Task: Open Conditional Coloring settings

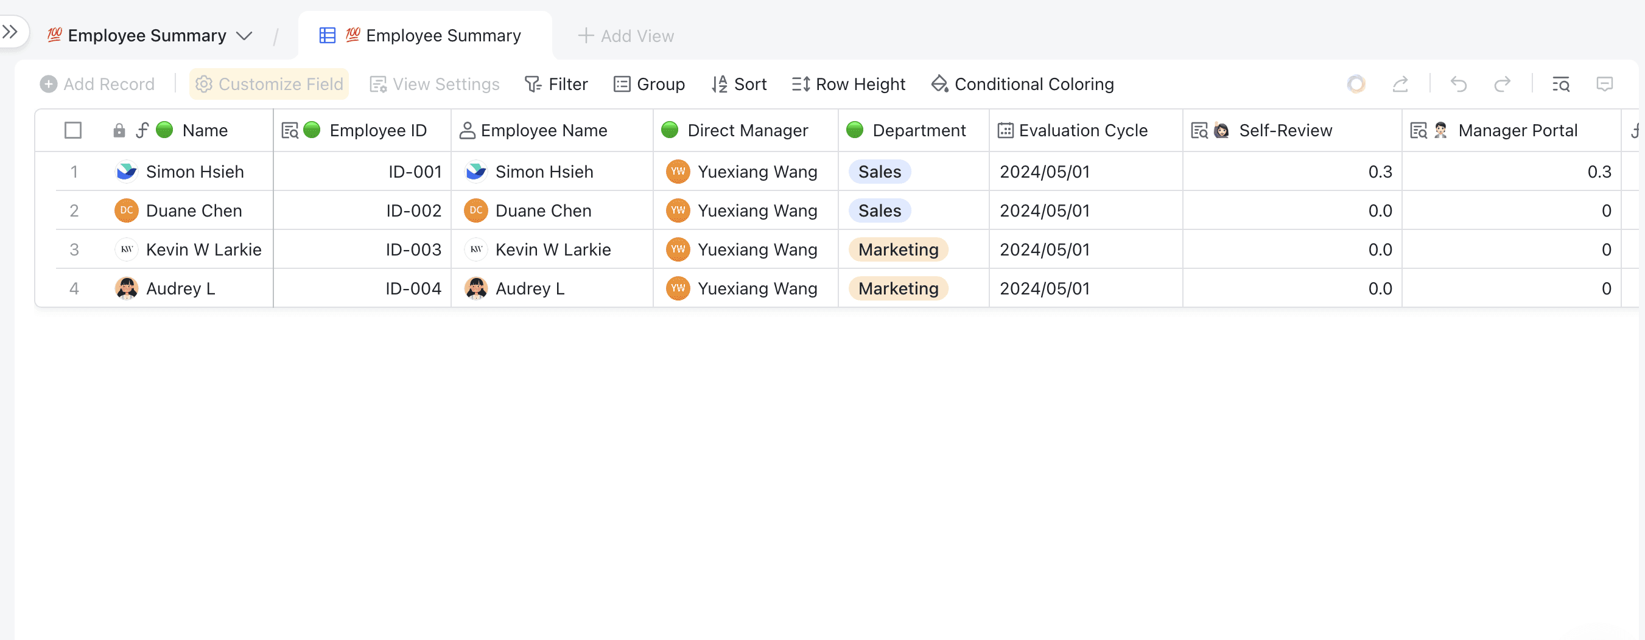Action: pos(1022,84)
